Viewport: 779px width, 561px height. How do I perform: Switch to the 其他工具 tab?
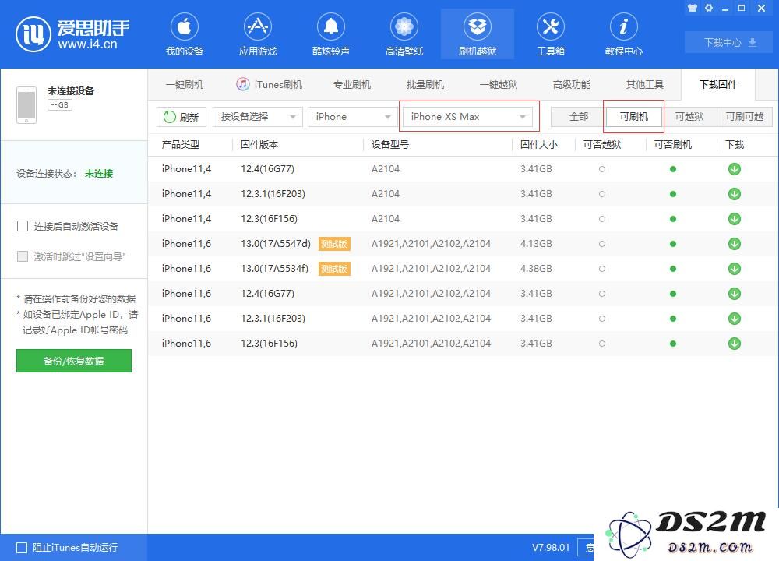click(645, 84)
